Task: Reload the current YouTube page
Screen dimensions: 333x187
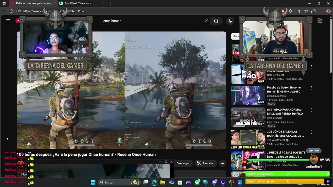Action: tap(11, 11)
